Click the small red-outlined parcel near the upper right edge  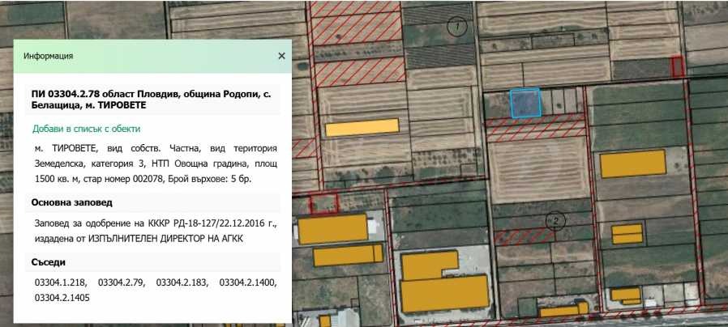click(678, 66)
